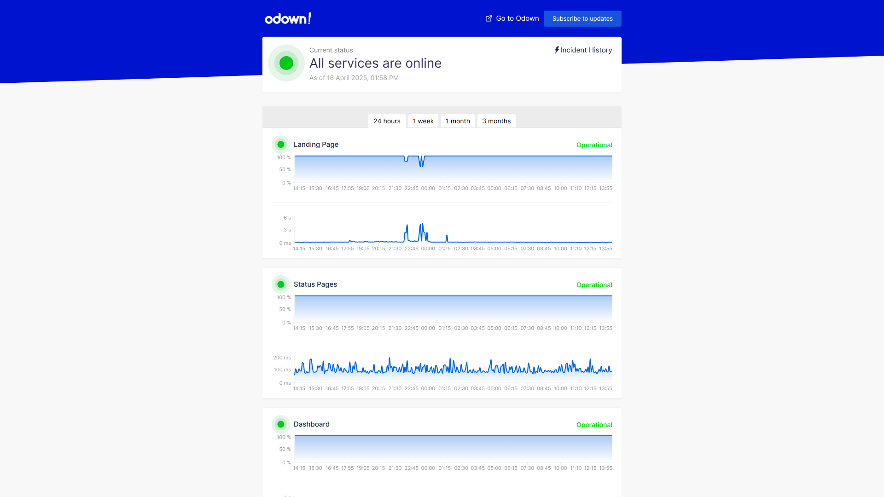Click the Dashboard service title
Screen dimensions: 884x497
(x=312, y=424)
